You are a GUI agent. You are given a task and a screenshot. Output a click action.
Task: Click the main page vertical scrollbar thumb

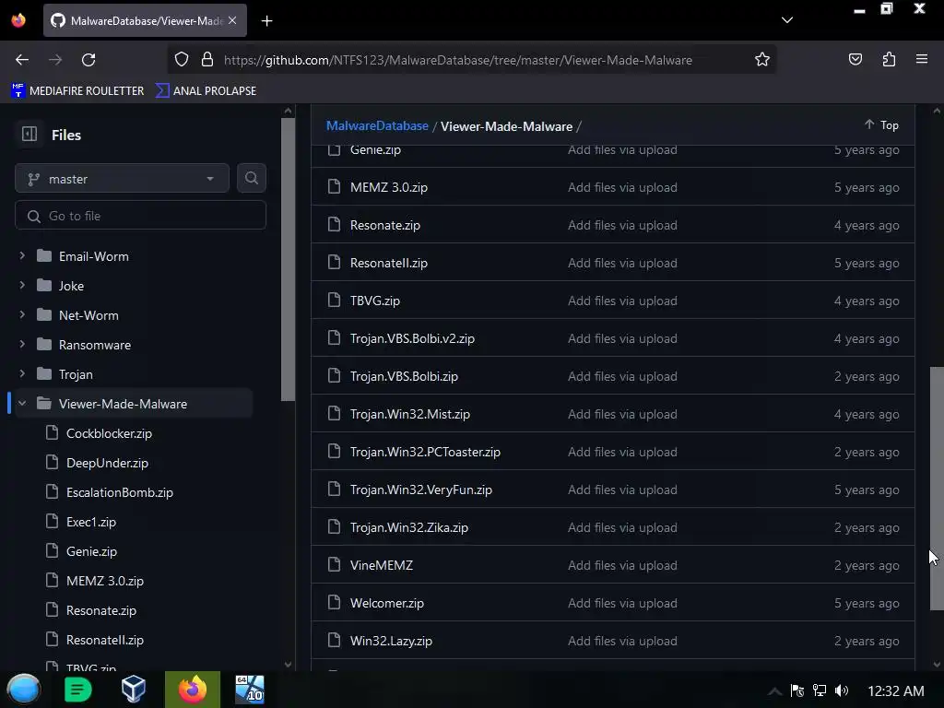click(x=937, y=489)
